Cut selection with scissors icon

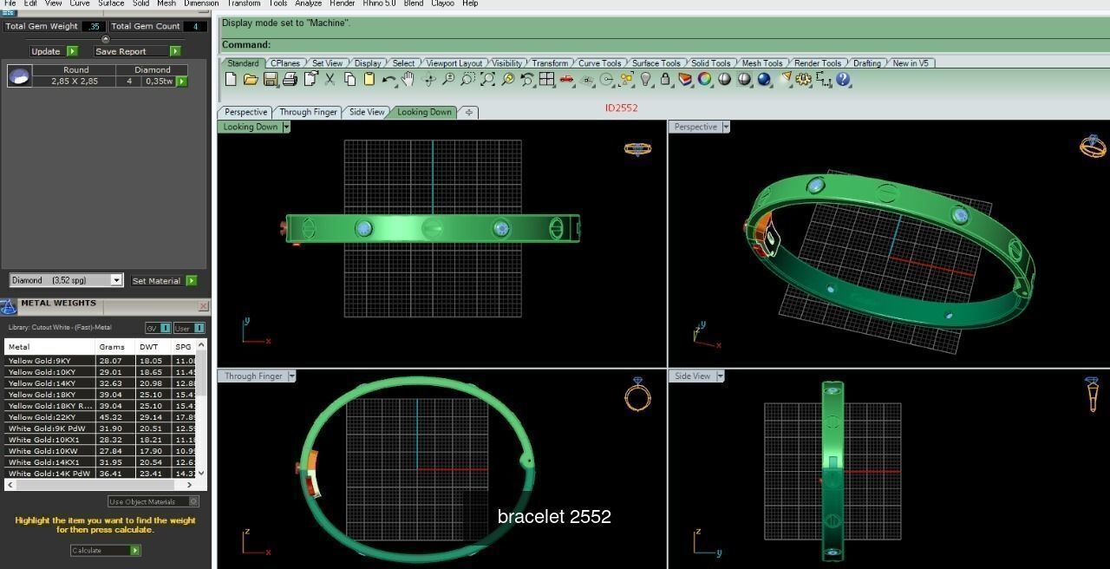330,79
